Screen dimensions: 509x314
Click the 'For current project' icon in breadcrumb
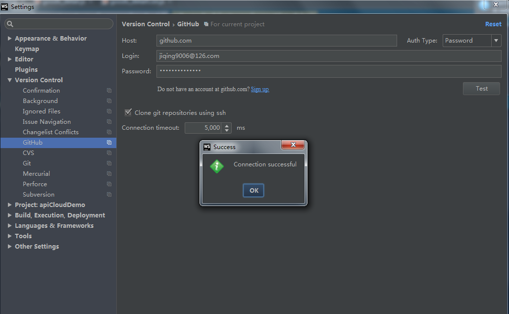click(206, 24)
